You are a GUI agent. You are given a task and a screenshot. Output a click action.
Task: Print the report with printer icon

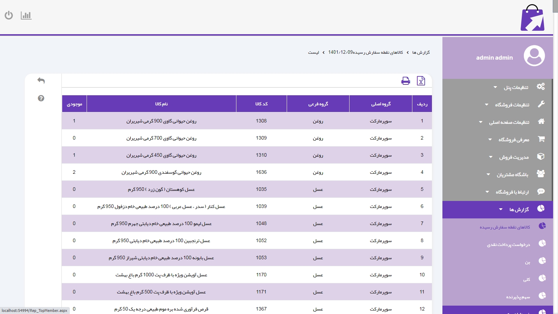406,81
